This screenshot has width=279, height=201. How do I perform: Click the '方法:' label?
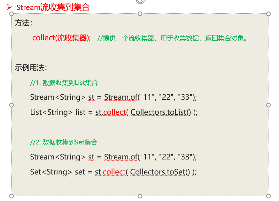click(x=23, y=23)
